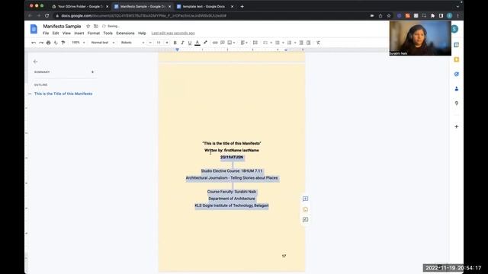The image size is (488, 274).
Task: Star the Manifesto Sample document
Action: 88,26
